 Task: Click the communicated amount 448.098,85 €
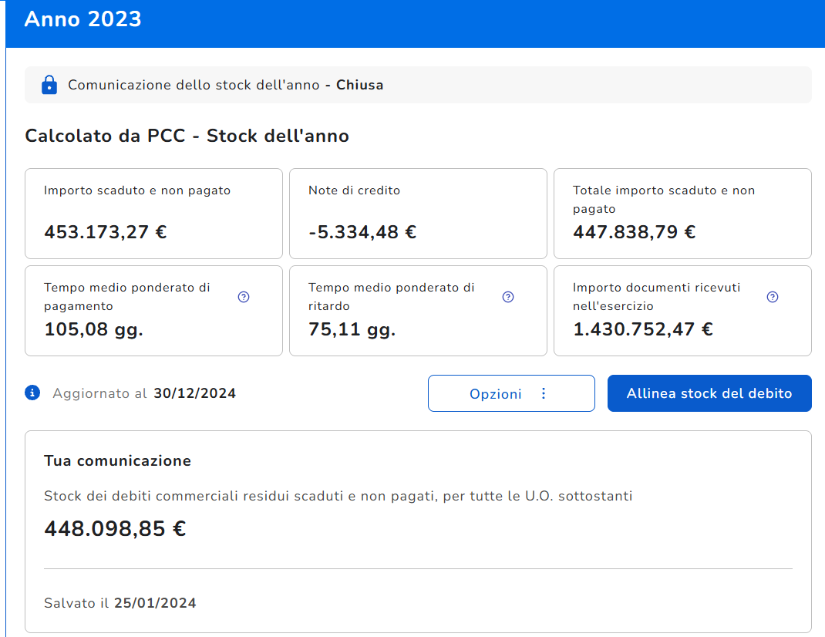coord(115,529)
